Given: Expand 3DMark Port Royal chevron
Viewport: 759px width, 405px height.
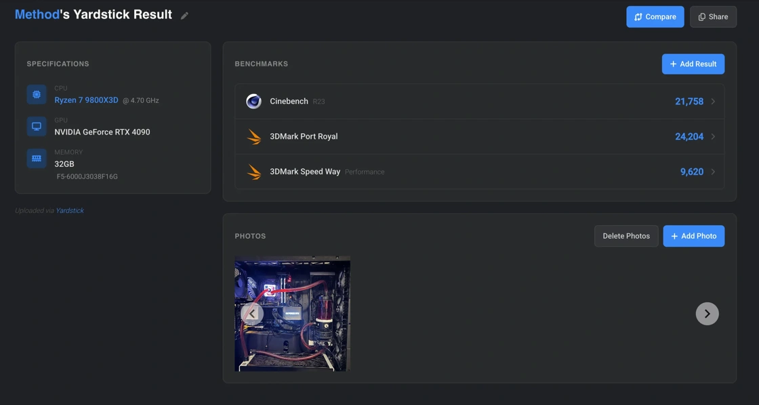Looking at the screenshot, I should [x=713, y=137].
